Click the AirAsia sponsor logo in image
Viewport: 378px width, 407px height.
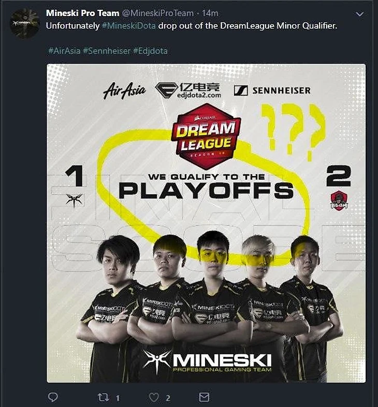[124, 91]
